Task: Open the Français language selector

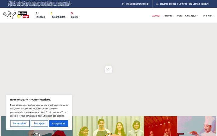Action: (208, 16)
